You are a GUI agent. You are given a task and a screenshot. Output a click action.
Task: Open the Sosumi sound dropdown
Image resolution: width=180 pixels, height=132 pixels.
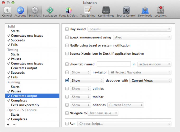pos(129,29)
